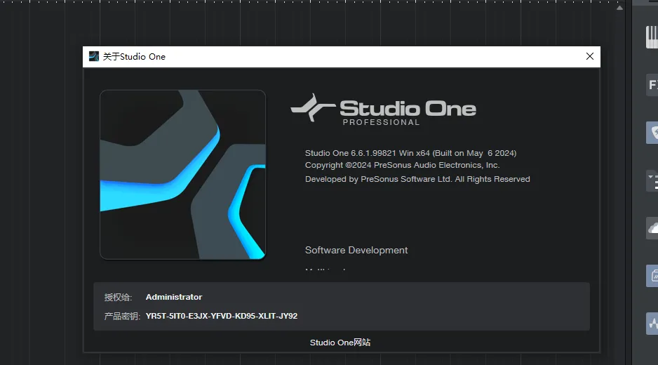Image resolution: width=658 pixels, height=365 pixels.
Task: Click the scroll-up arrow above the arrangement scrollbar
Action: 619,8
